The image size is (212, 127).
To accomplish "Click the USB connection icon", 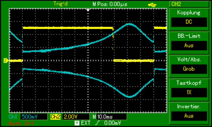I will [x=152, y=4].
